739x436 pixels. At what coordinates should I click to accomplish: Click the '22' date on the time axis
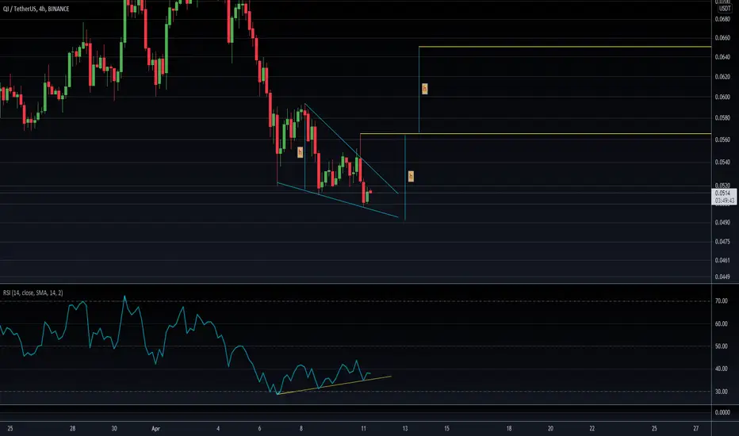pyautogui.click(x=592, y=428)
